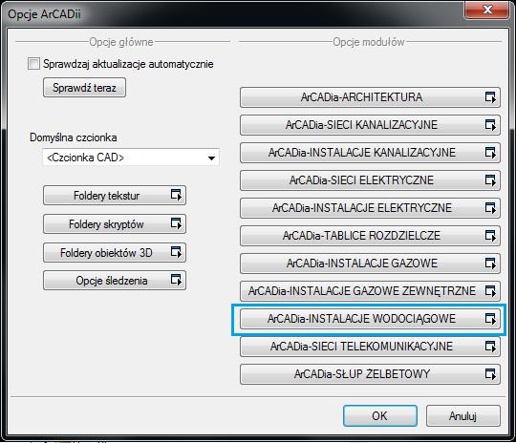
Task: Click the Opcje główne section heading
Action: tap(121, 42)
